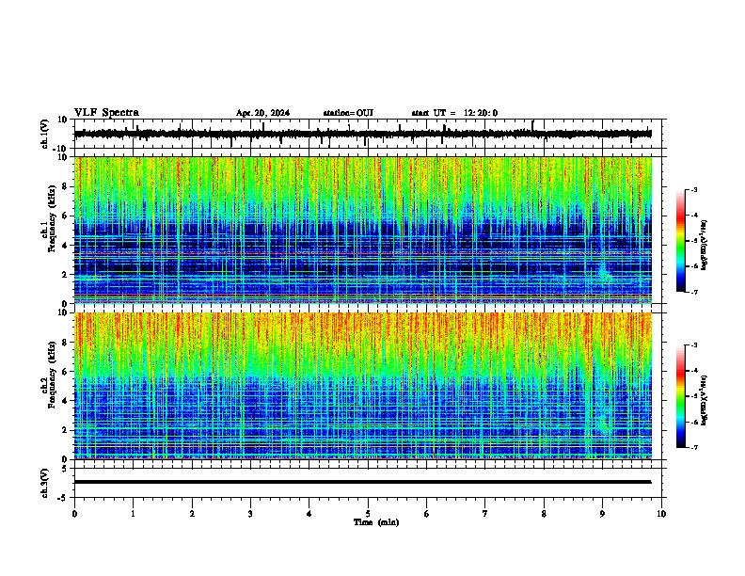Screen dimensions: 745x576
Task: Click the ch.3 voltage trace plot
Action: pos(368,483)
